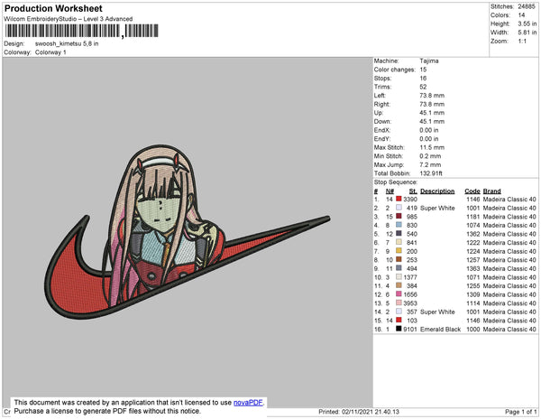Click the 'Color changes:' label
Viewport: 541px width, 419px height.
pyautogui.click(x=395, y=70)
